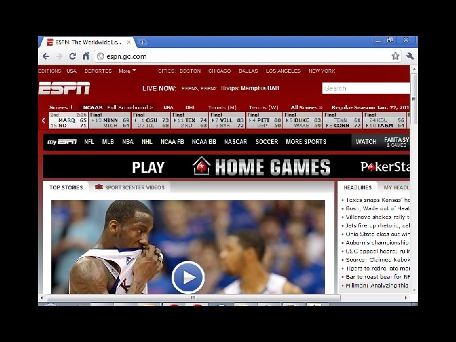456x342 pixels.
Task: Open the VILL vs SYR final score
Action: coord(227,120)
